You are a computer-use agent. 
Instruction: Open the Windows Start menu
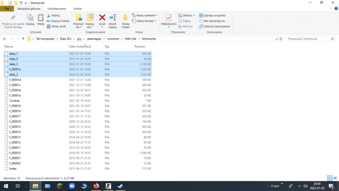(6, 186)
